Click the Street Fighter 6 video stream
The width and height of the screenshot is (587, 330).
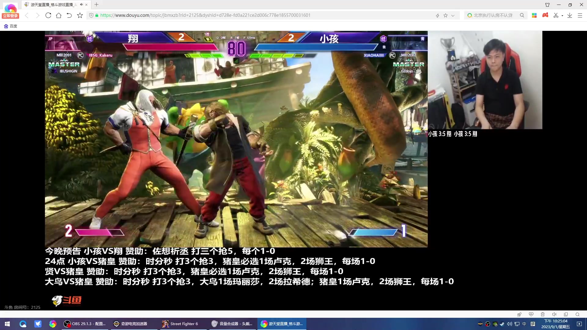pos(236,139)
